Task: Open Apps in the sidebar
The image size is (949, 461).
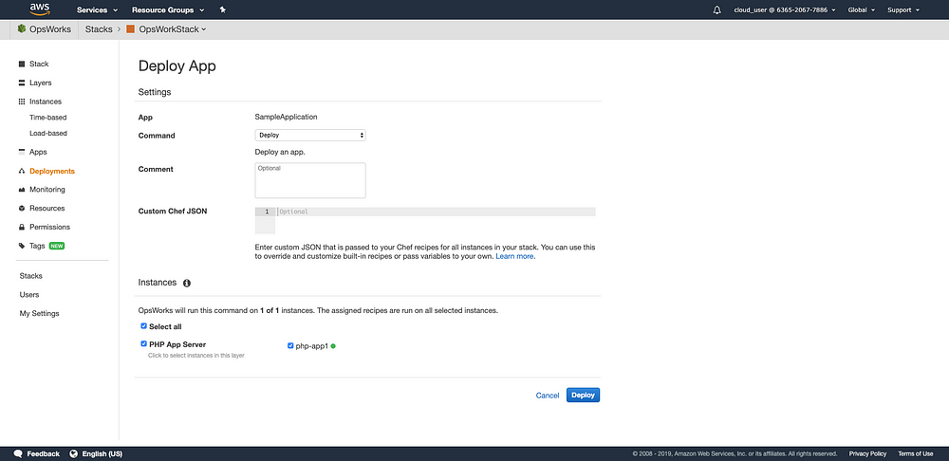Action: [38, 152]
